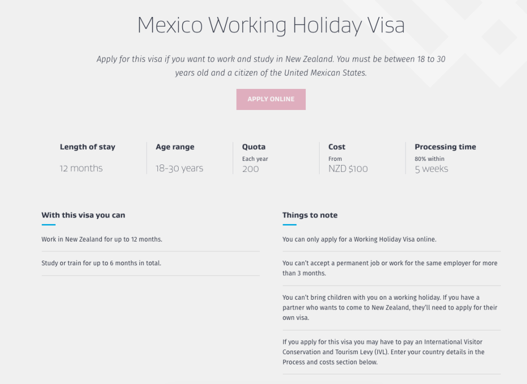Screen dimensions: 527x384
Task: Click the 12 months stay value
Action: 81,169
